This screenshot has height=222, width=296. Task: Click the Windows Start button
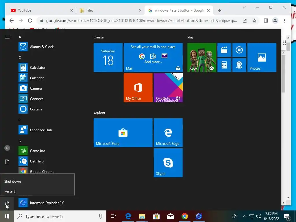tap(7, 216)
